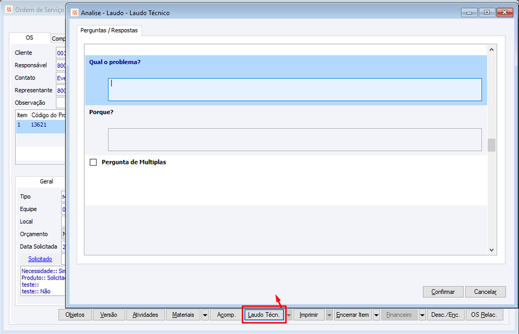Click the Financeiro button

click(399, 315)
